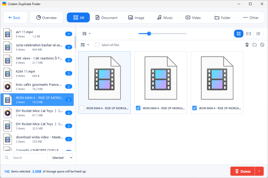The width and height of the screenshot is (268, 178).
Task: Uncheck the third IRON MAN 4 file checkbox
Action: 194,108
